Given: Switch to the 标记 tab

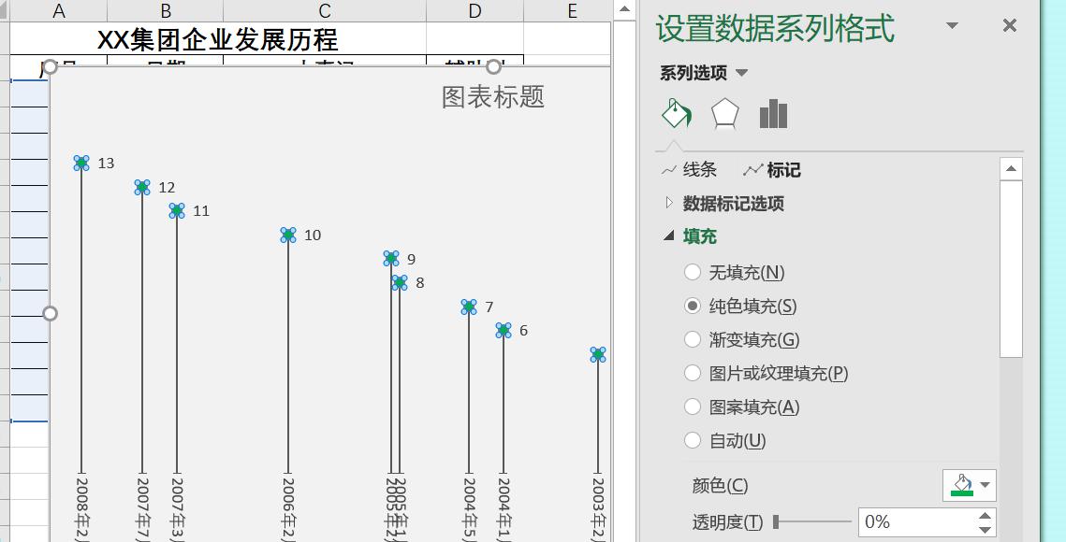Looking at the screenshot, I should coord(772,170).
